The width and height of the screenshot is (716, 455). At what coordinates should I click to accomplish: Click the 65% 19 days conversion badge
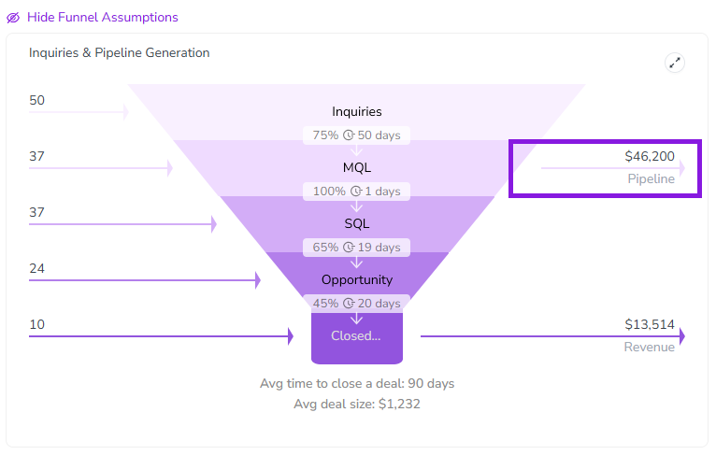click(356, 248)
